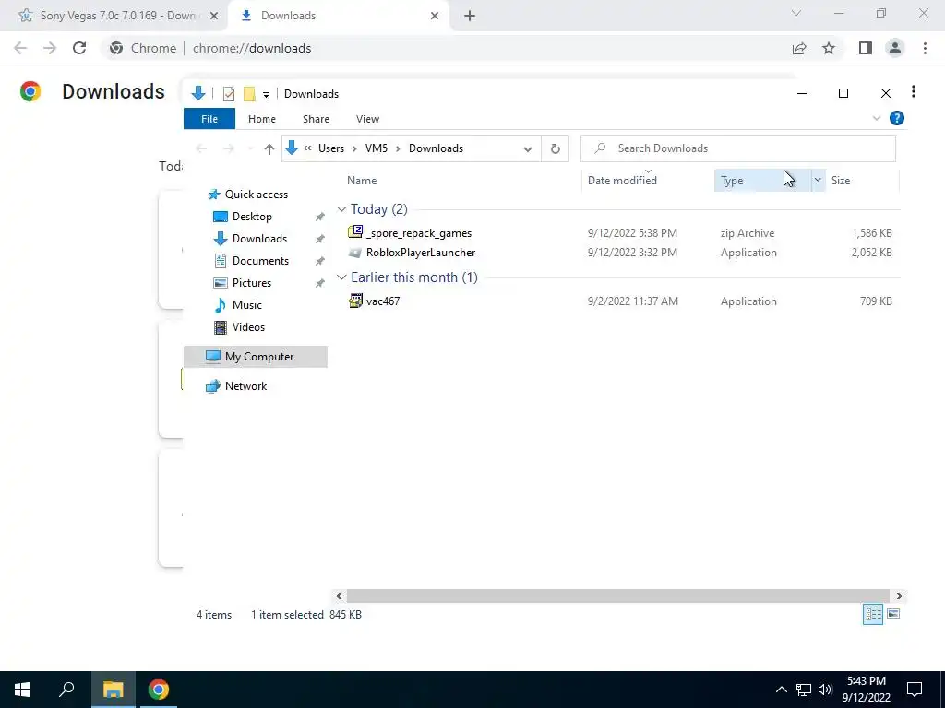945x708 pixels.
Task: Switch to Details view layout icon
Action: (x=873, y=614)
